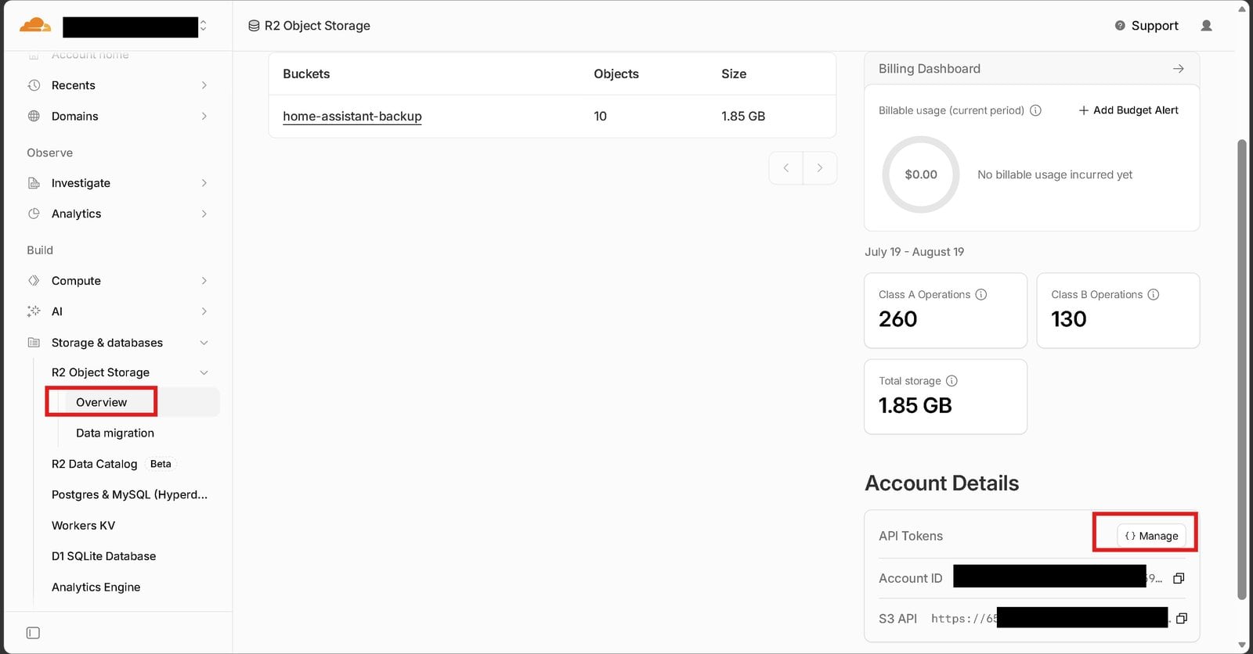The height and width of the screenshot is (654, 1253).
Task: Click the Analytics pie chart icon
Action: click(x=34, y=214)
